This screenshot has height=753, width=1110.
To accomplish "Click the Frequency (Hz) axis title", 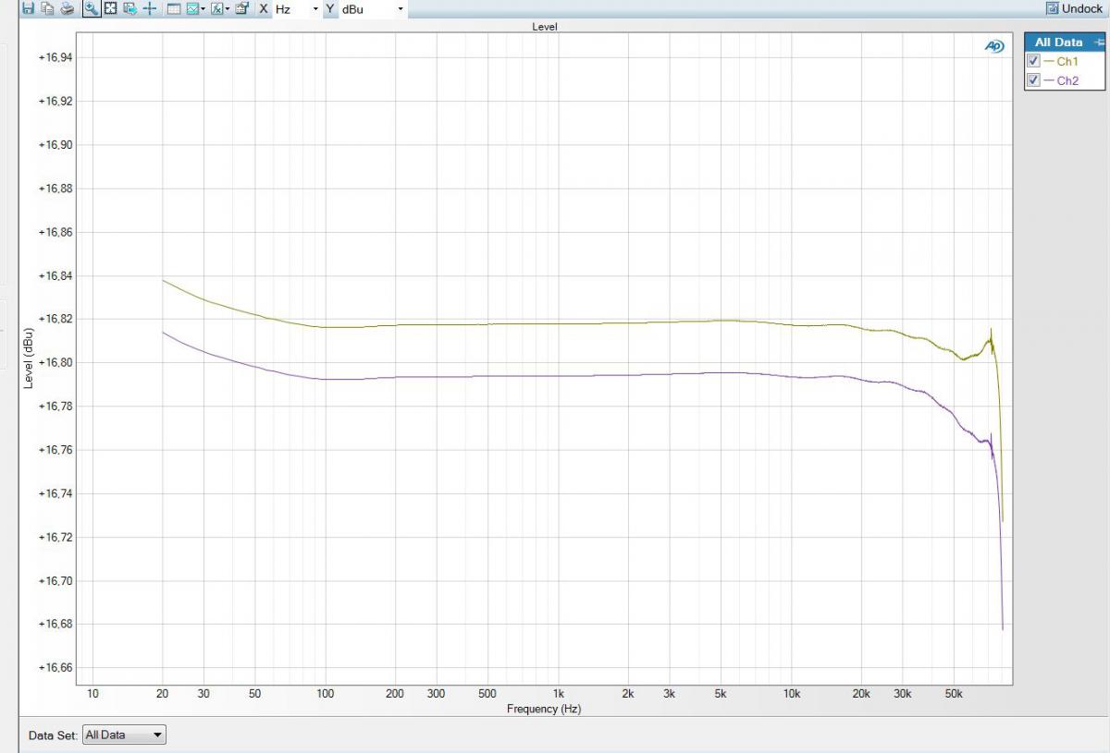I will (544, 710).
